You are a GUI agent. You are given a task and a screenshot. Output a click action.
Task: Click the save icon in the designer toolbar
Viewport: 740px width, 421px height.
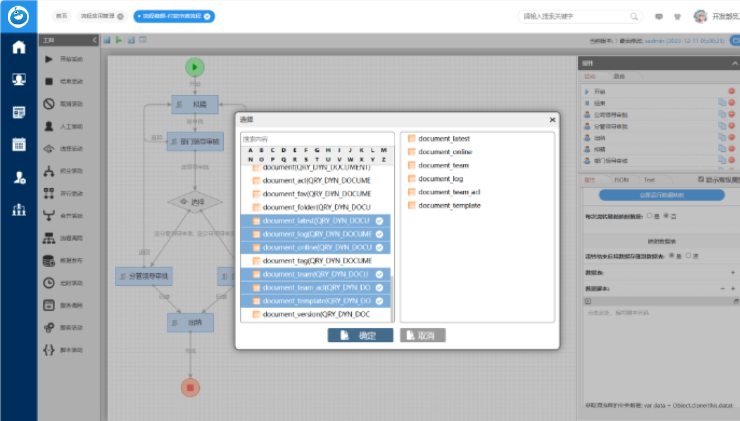[x=106, y=40]
